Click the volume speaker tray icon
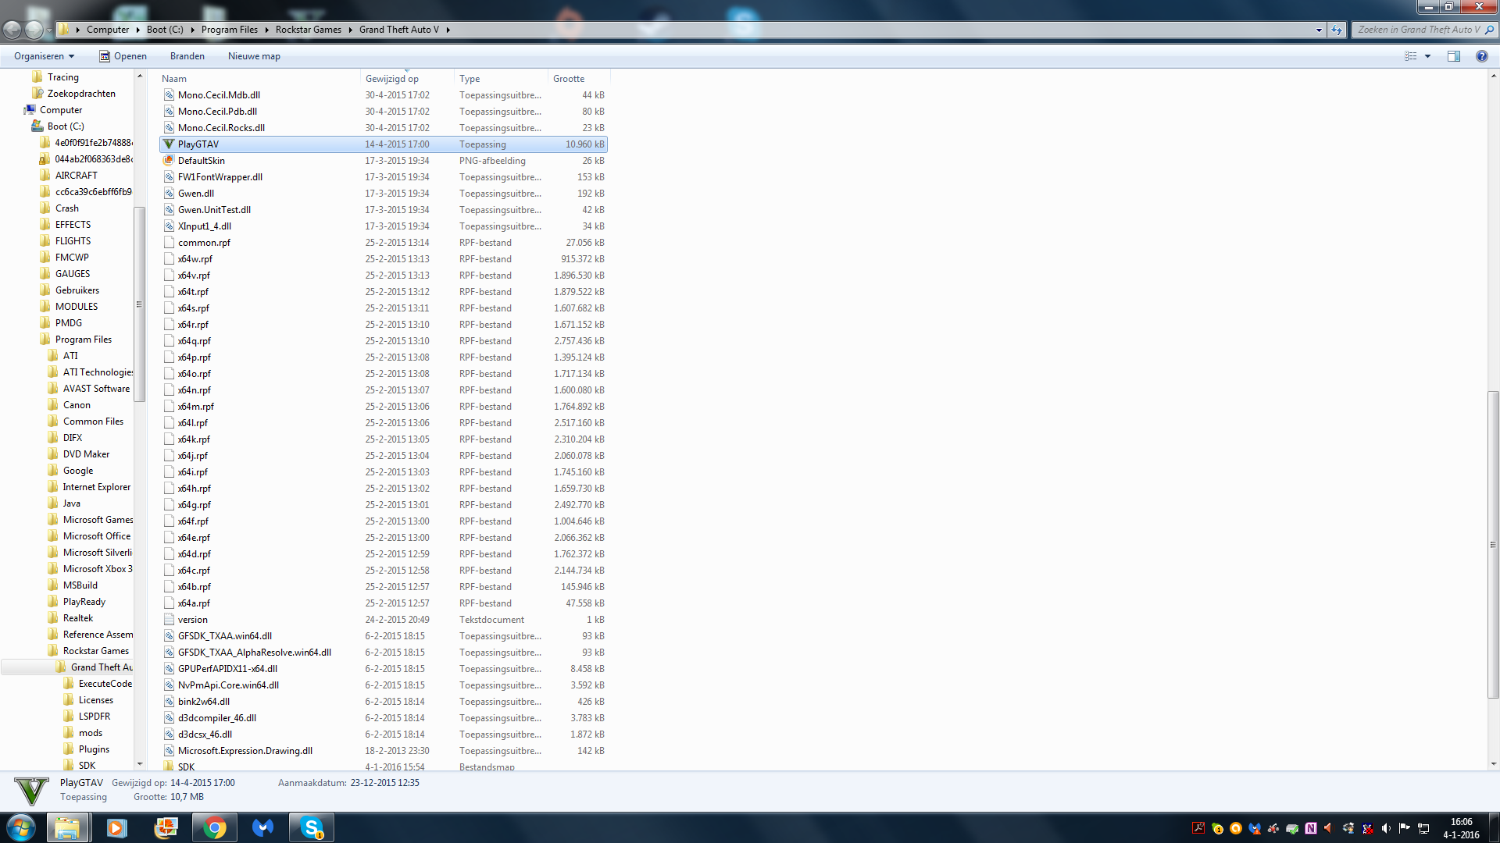This screenshot has height=843, width=1500. click(1386, 828)
